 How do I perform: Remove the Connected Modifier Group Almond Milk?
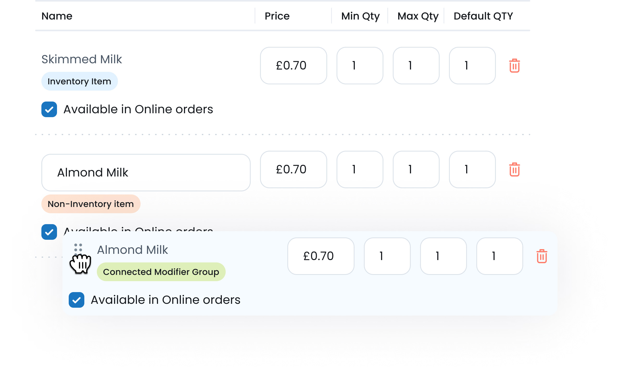pyautogui.click(x=542, y=256)
